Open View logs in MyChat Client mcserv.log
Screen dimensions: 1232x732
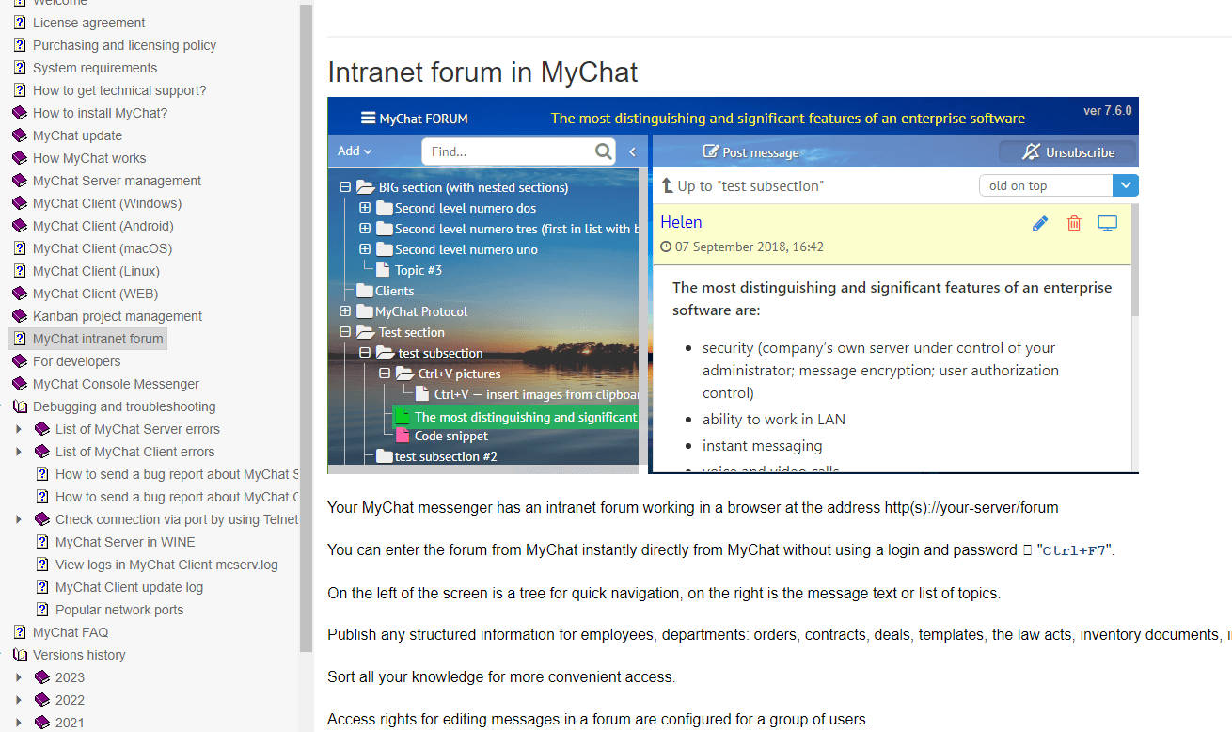[166, 565]
